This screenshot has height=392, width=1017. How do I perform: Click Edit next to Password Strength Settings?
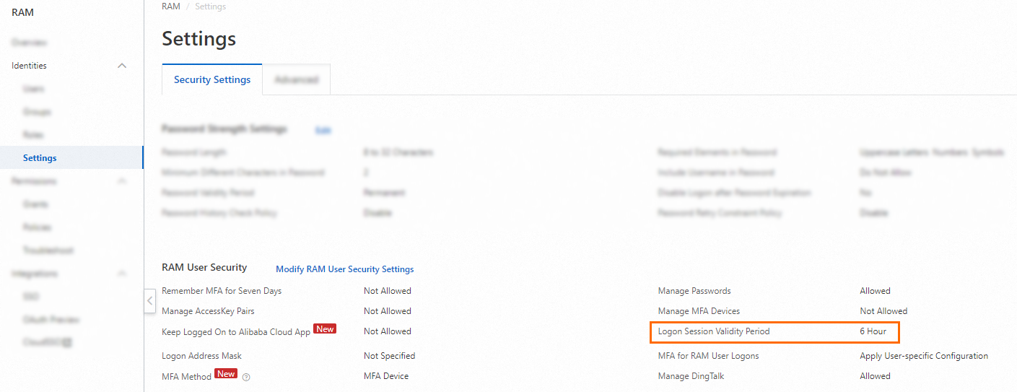coord(323,130)
